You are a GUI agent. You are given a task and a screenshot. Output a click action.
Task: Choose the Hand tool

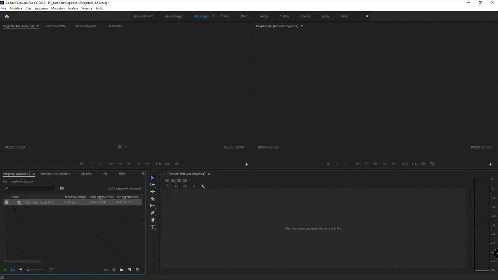153,220
